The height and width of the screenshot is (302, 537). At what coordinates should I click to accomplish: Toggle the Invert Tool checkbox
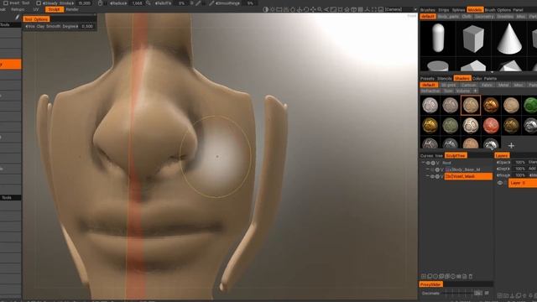[6, 3]
